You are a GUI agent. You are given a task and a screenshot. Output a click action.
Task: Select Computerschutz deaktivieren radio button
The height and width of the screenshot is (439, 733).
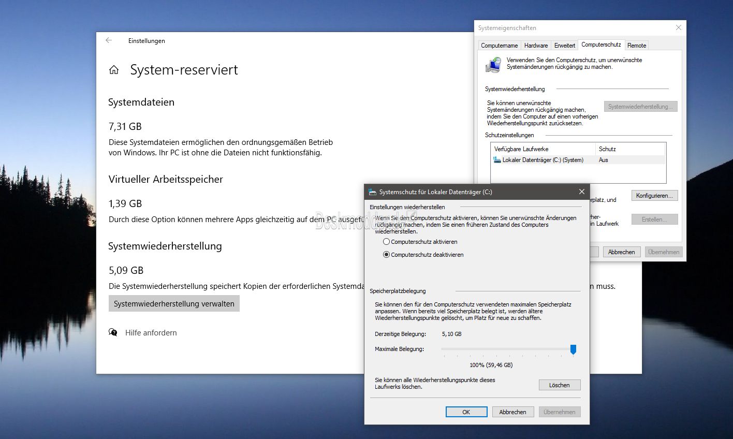tap(386, 255)
